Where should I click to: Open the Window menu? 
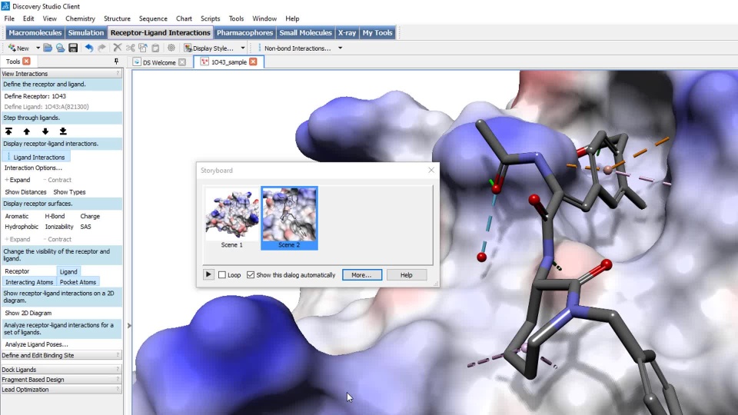(264, 18)
